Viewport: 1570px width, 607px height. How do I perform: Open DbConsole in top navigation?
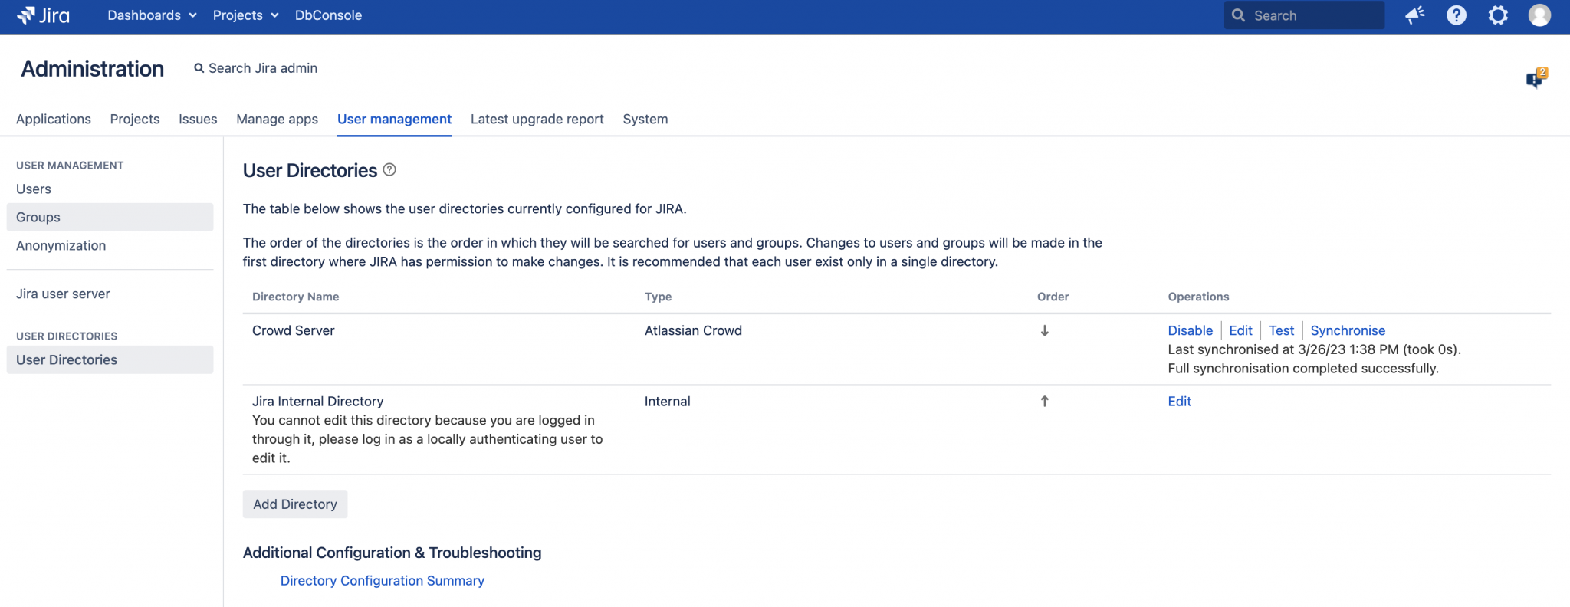click(x=328, y=15)
